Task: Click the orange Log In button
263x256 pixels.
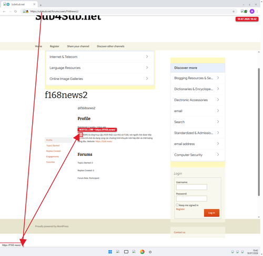Action: click(211, 213)
